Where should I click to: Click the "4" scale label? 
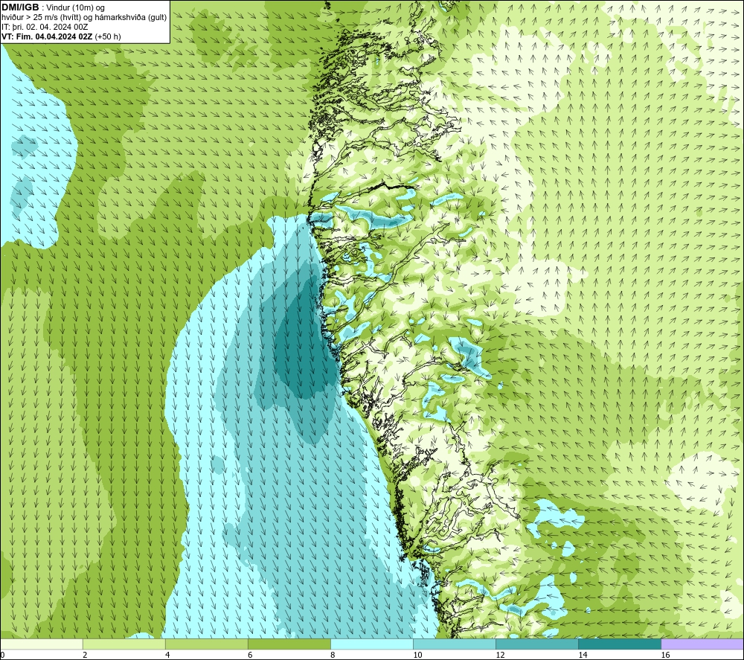pyautogui.click(x=167, y=655)
